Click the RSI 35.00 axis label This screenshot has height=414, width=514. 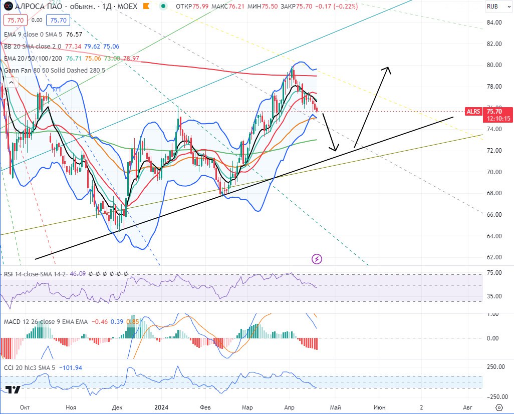coord(494,296)
